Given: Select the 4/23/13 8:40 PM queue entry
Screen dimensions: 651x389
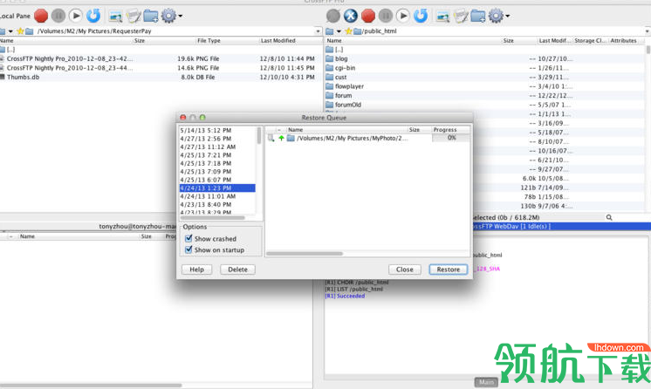Looking at the screenshot, I should point(217,205).
